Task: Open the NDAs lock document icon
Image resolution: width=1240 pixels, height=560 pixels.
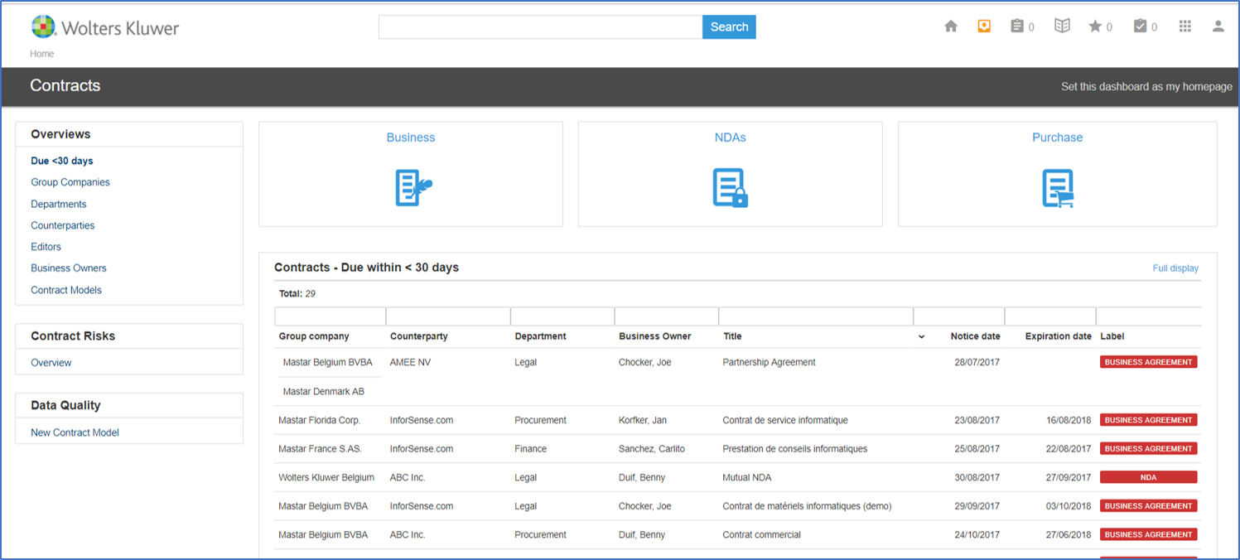Action: [730, 188]
